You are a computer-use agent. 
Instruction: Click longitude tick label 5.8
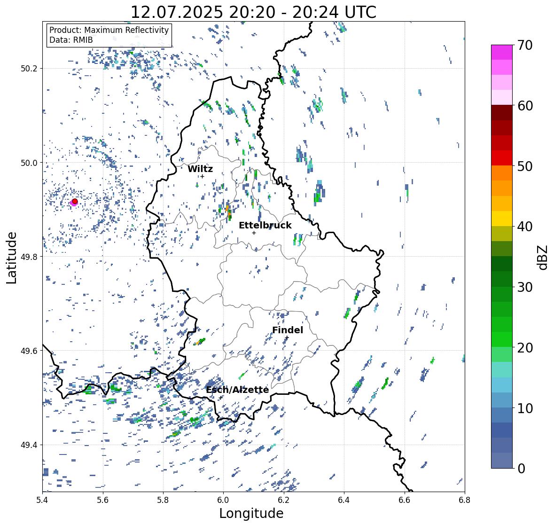pos(163,500)
